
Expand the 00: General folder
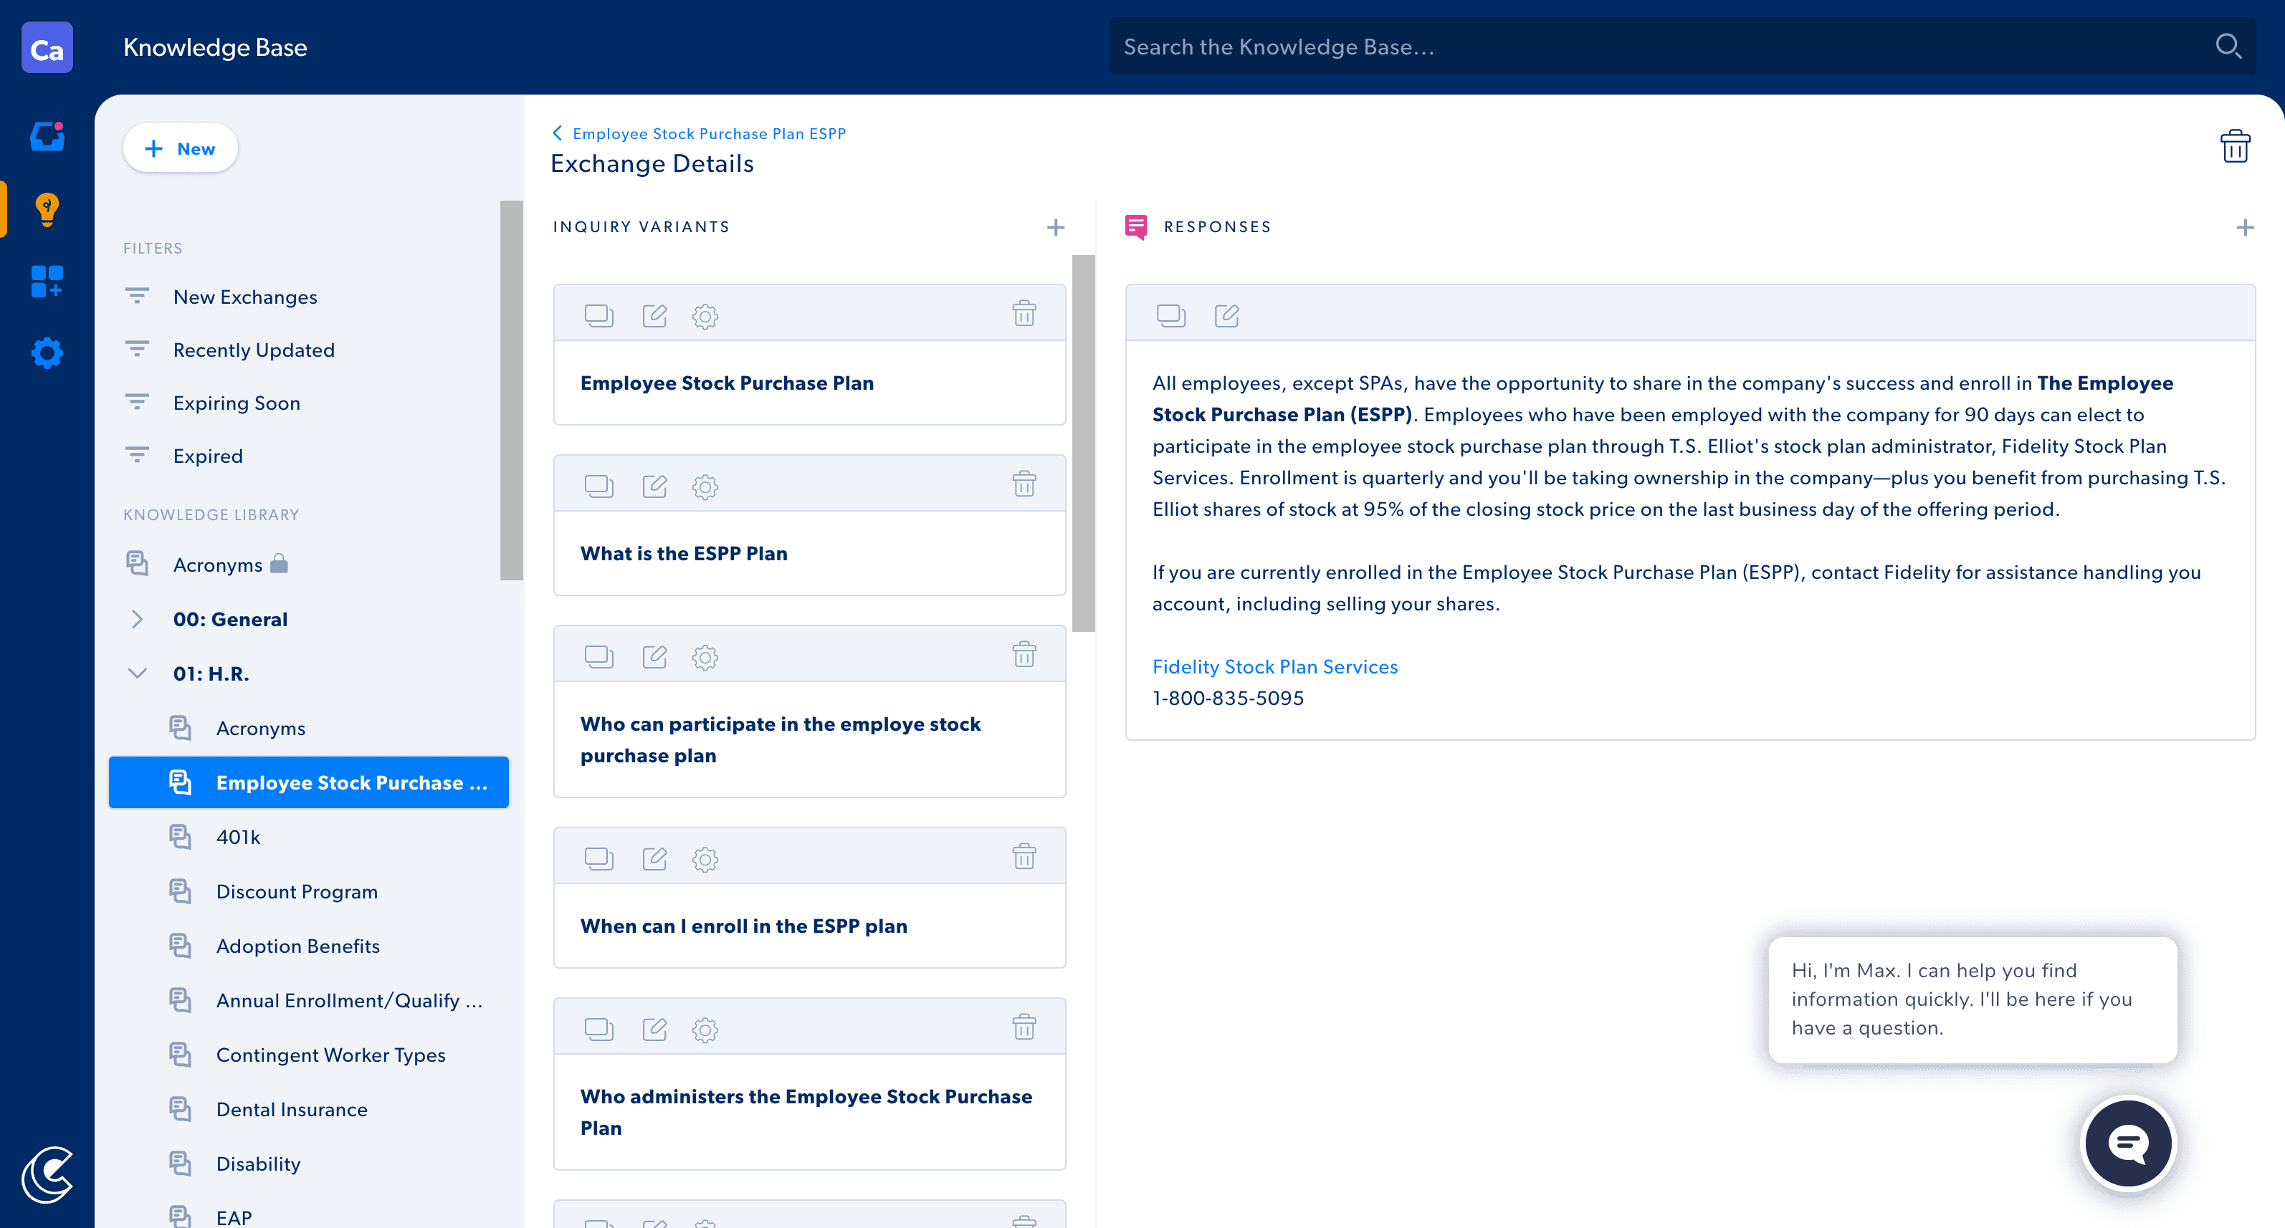click(x=138, y=620)
